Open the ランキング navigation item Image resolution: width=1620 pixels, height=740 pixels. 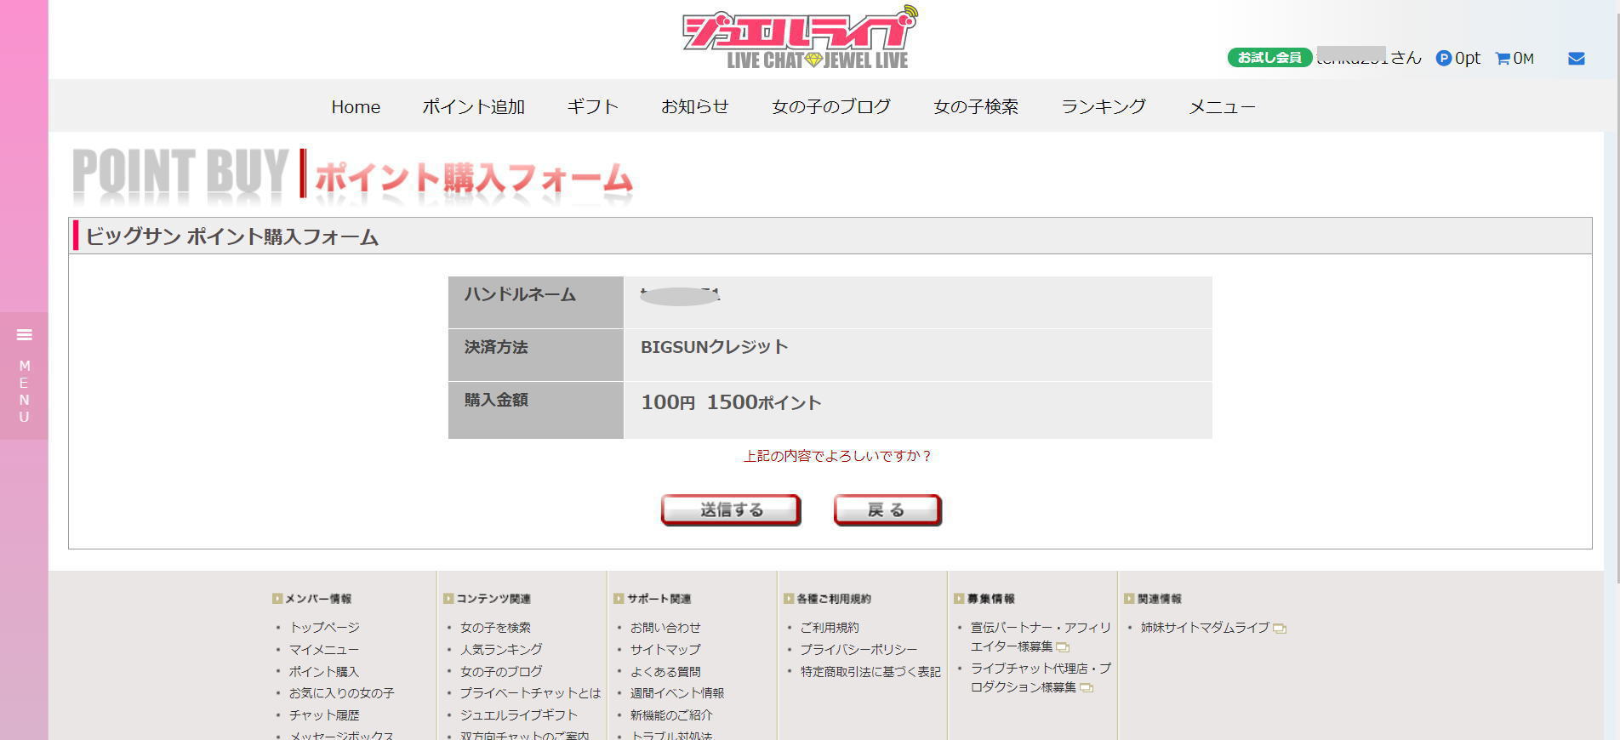pos(1103,106)
